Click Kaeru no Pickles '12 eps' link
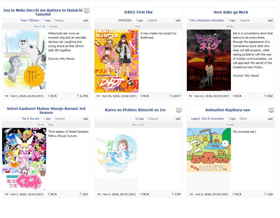This screenshot has height=218, width=280. coord(139,119)
